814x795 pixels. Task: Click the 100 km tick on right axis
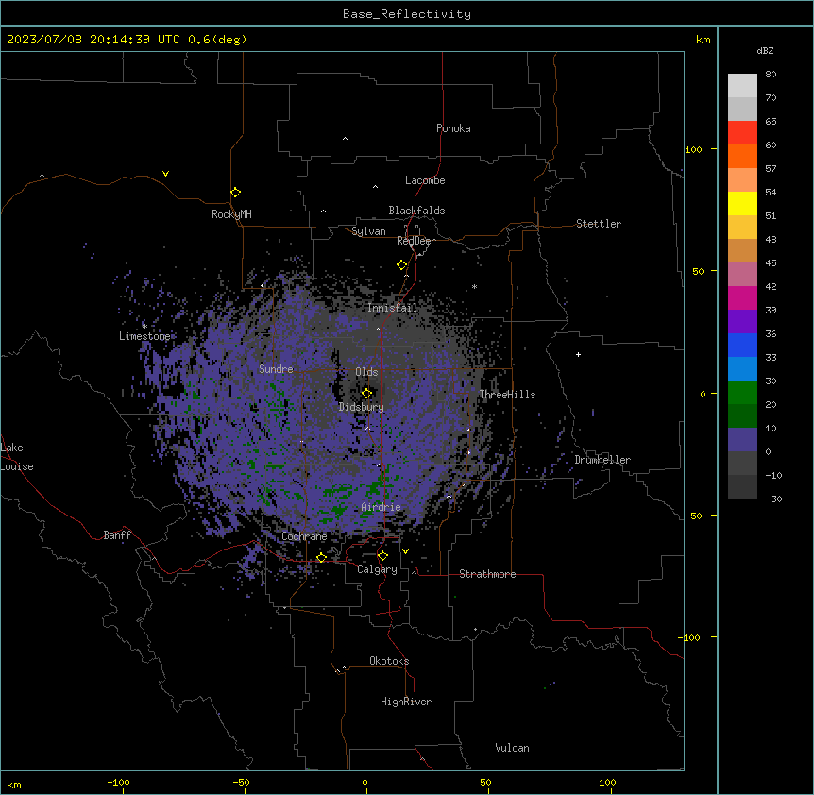693,149
